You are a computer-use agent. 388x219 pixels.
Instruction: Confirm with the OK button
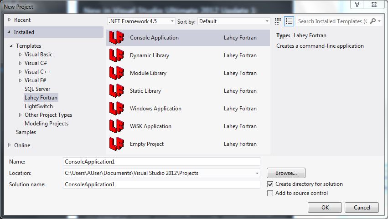pos(325,207)
